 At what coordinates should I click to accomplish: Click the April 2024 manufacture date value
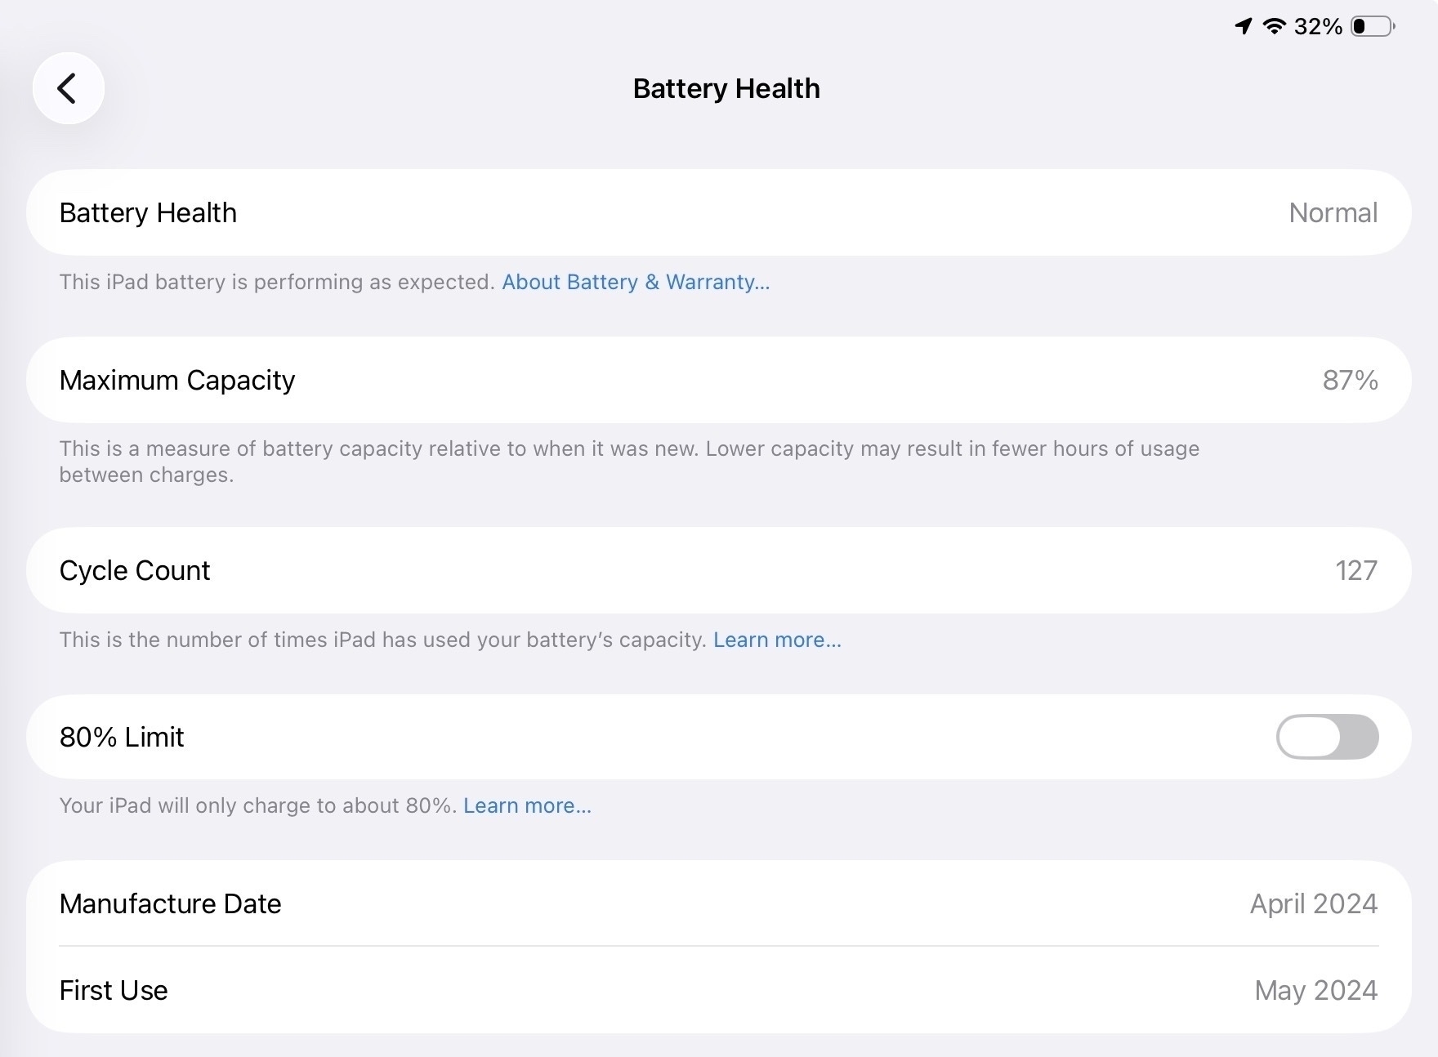pos(1313,903)
